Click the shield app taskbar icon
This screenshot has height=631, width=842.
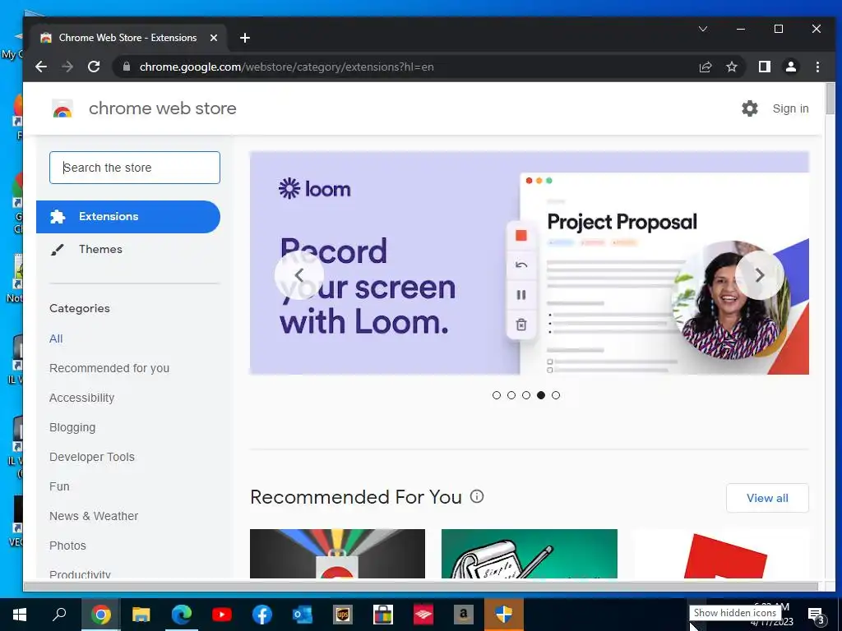point(504,615)
